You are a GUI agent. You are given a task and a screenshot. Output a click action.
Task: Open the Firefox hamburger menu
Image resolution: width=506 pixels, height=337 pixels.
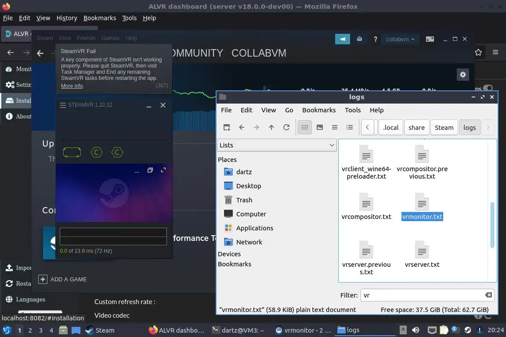pyautogui.click(x=495, y=52)
